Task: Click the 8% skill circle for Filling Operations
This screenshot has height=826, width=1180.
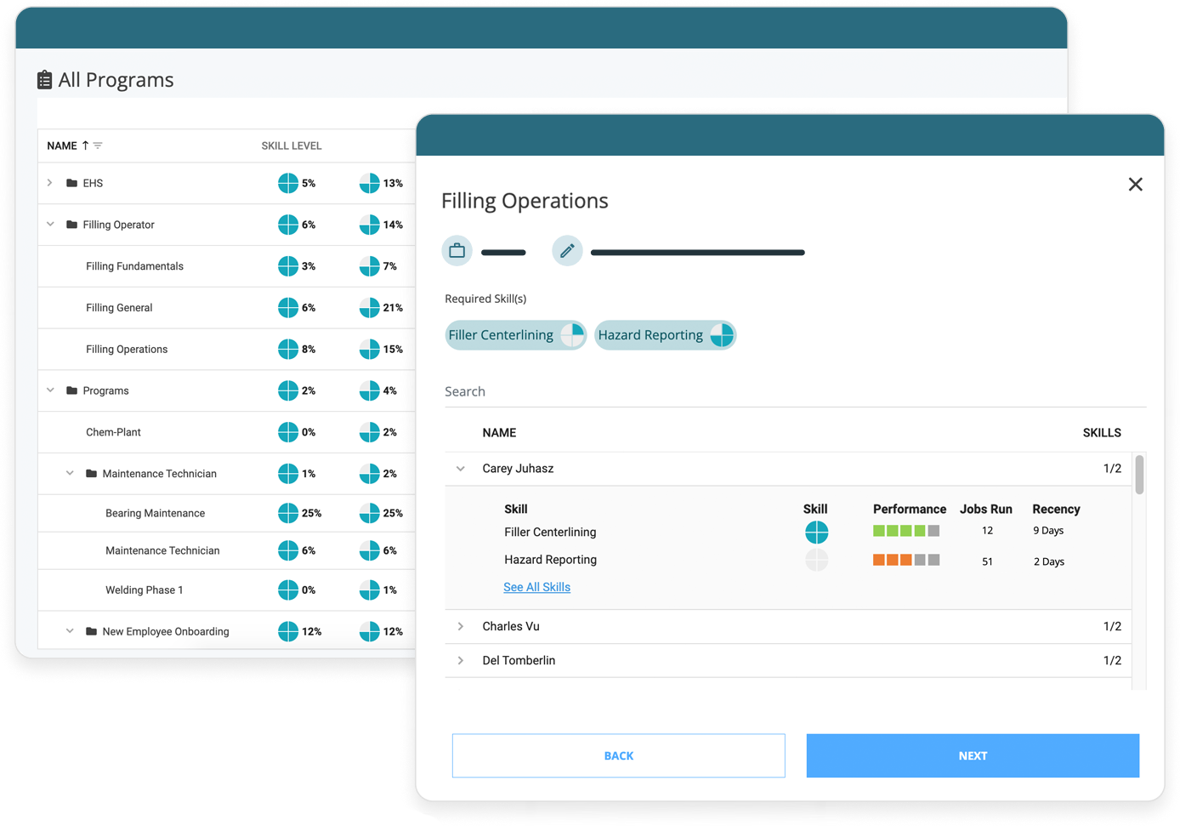Action: (288, 349)
